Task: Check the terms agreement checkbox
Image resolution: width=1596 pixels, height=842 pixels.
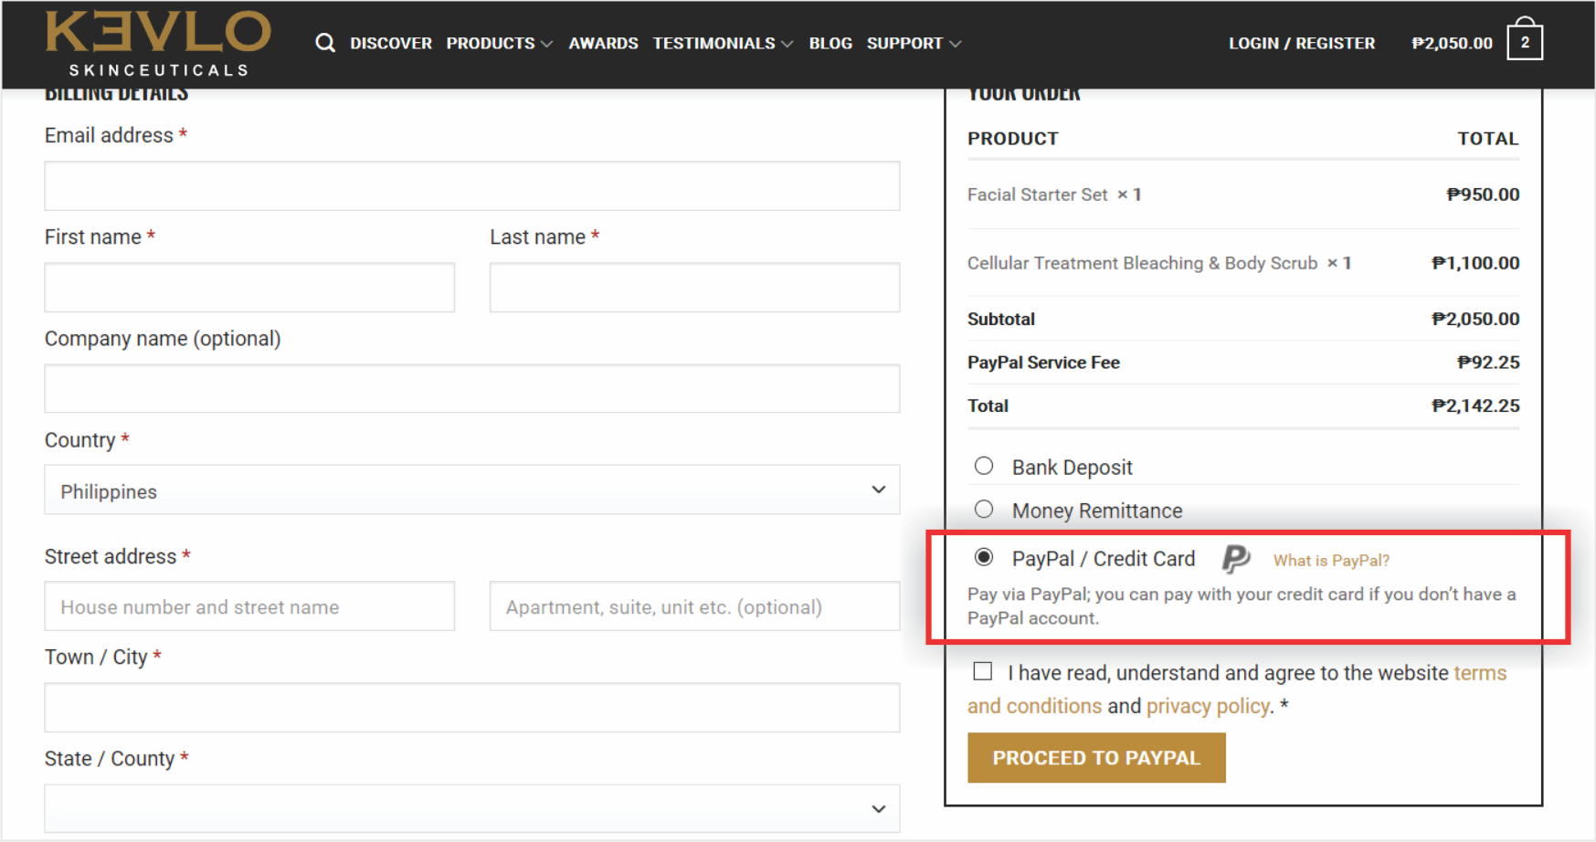Action: point(982,672)
